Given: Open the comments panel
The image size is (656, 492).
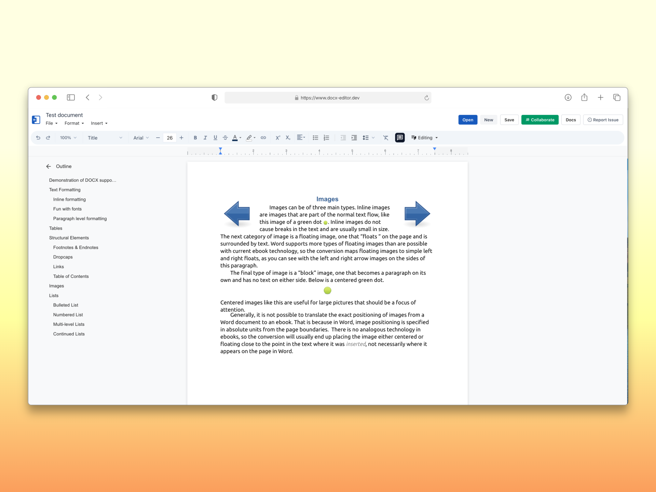Looking at the screenshot, I should pos(400,138).
